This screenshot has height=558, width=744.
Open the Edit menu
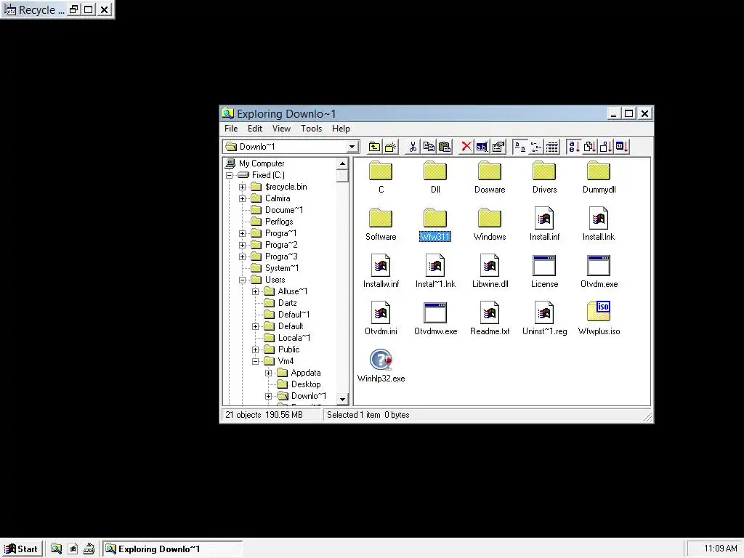tap(255, 129)
